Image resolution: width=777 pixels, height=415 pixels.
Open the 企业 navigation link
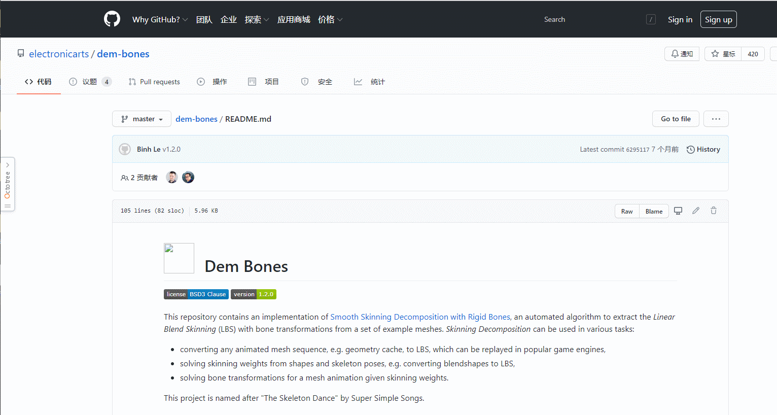point(229,19)
